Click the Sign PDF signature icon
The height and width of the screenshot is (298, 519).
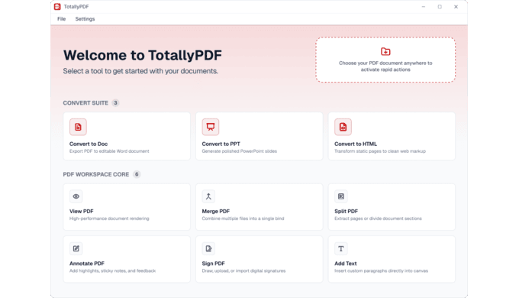(x=208, y=248)
